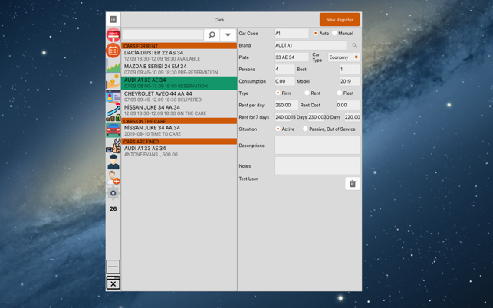Viewport: 493px width, 308px height.
Task: Open the gear settings icon
Action: click(113, 192)
